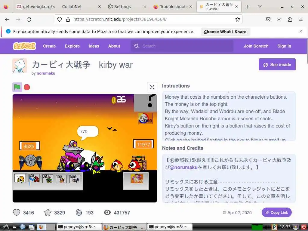Click the taskbar clock showing 18:33
The height and width of the screenshot is (231, 308).
click(285, 227)
